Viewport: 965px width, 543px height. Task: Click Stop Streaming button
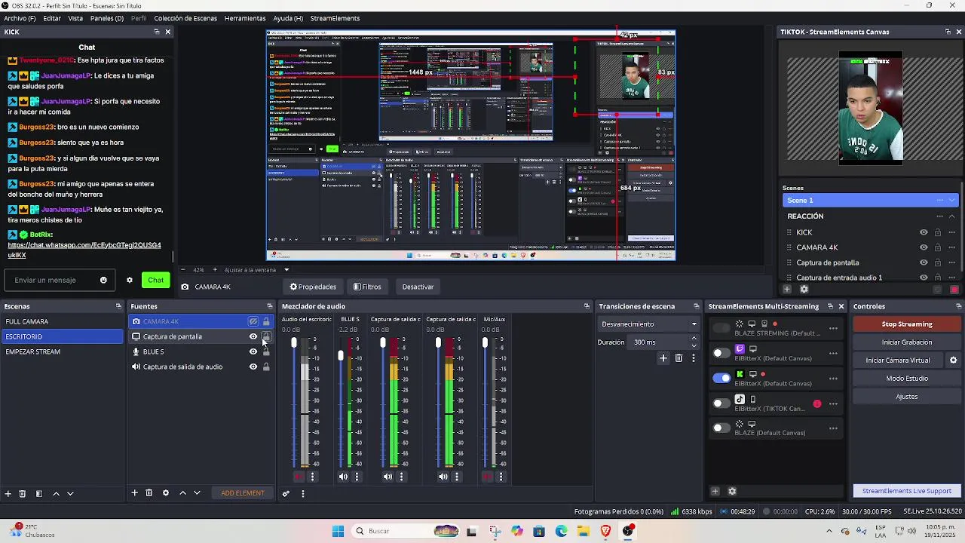(907, 324)
